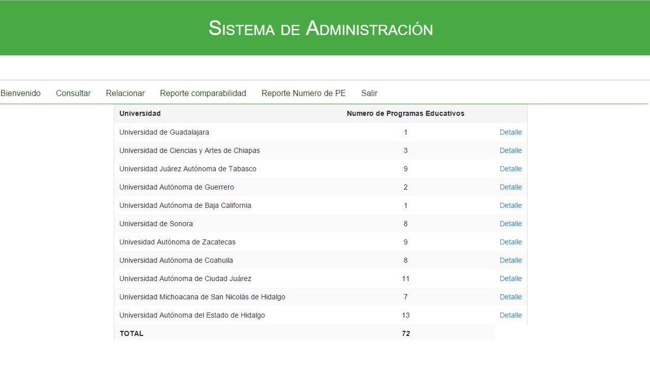Click program count 1 for Baja California
The height and width of the screenshot is (366, 650).
click(x=406, y=205)
